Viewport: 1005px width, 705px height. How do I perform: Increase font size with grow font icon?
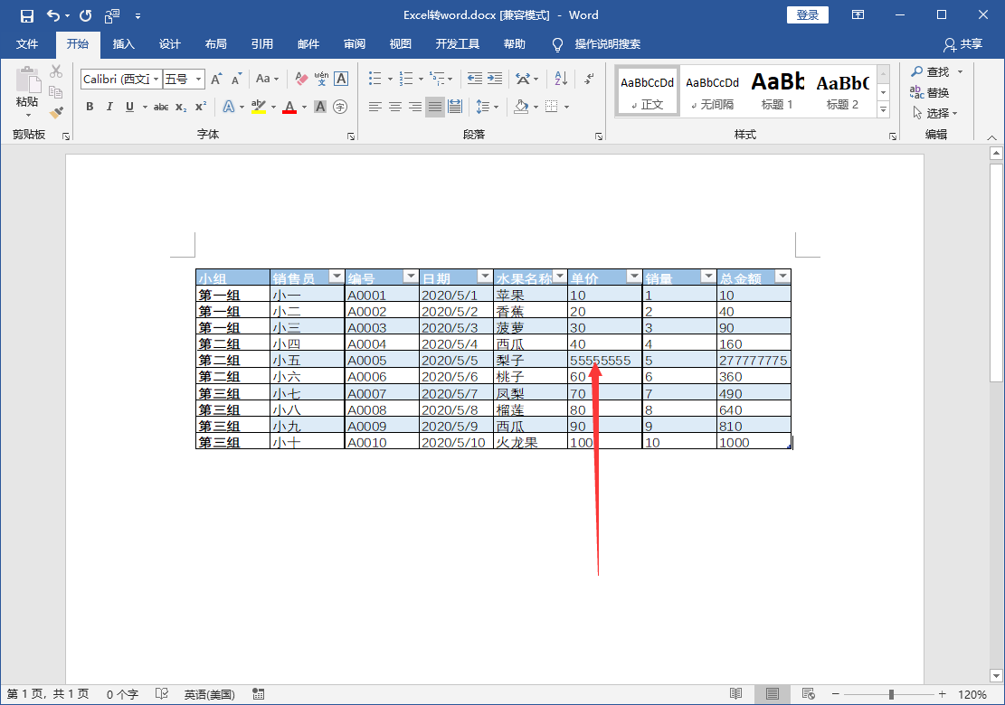[x=216, y=79]
